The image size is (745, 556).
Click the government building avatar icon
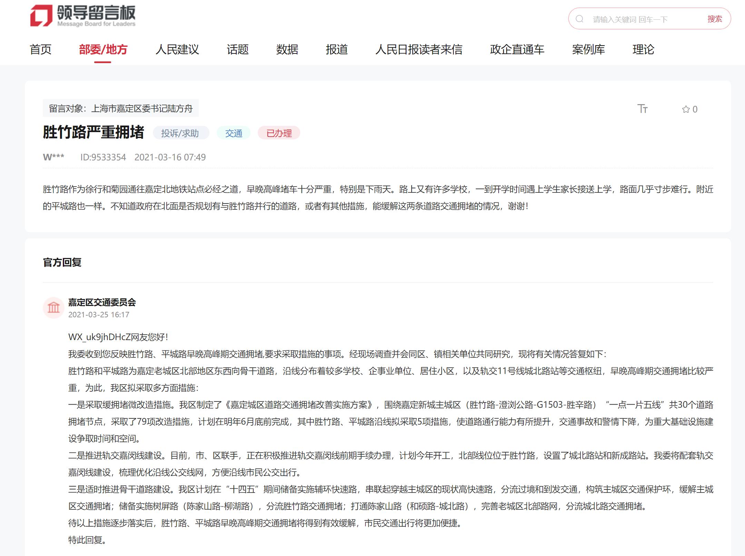click(x=53, y=307)
